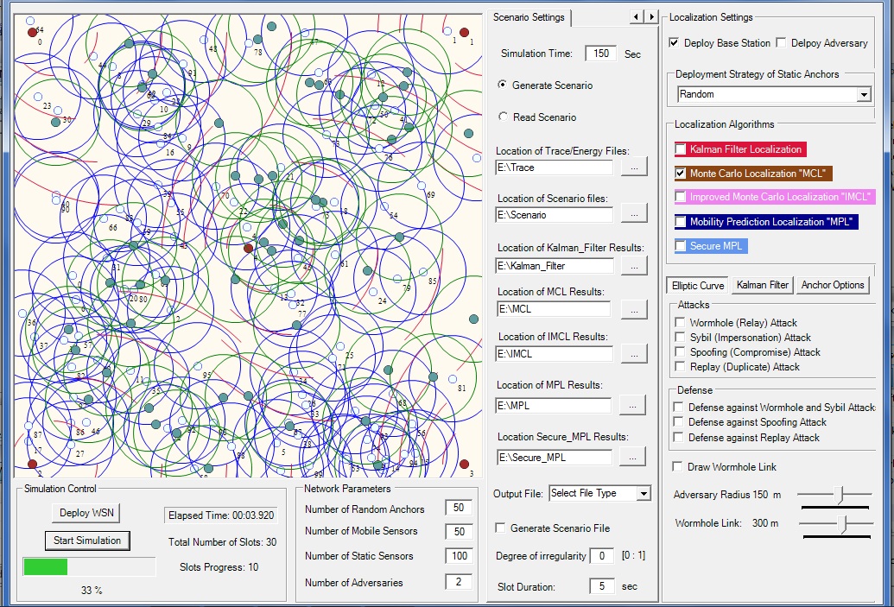Click red corner node labeled 3
894x607 pixels.
tap(464, 465)
